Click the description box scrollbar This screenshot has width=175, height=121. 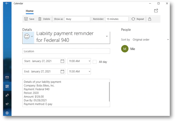coord(109,92)
